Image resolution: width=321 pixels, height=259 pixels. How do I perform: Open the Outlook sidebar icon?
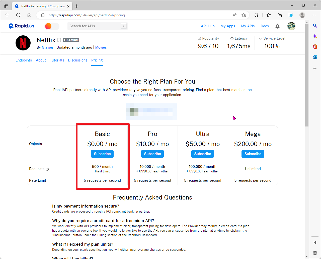[315, 57]
